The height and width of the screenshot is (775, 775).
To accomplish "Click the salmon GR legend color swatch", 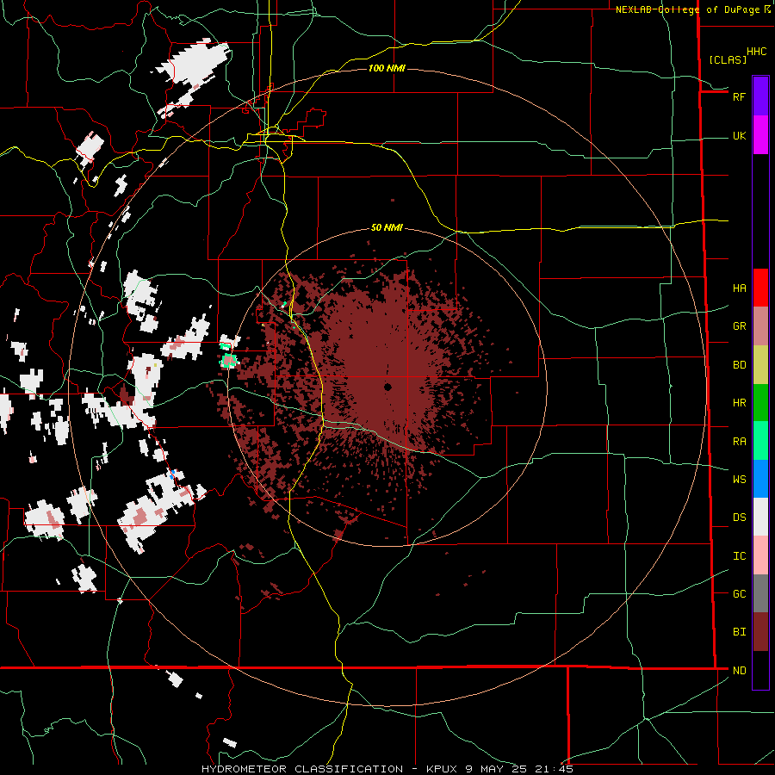I will click(x=760, y=325).
